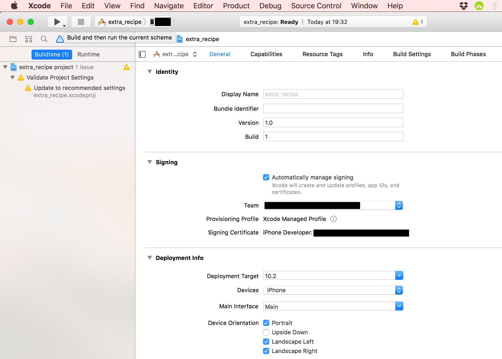Open the Deployment Target dropdown arrow
Viewport: 502px width, 359px height.
click(399, 276)
